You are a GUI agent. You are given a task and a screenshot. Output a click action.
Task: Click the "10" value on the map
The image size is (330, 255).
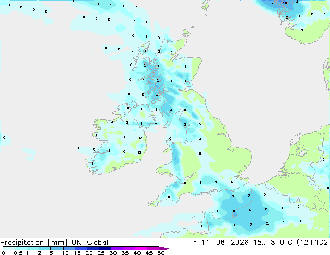point(285,3)
